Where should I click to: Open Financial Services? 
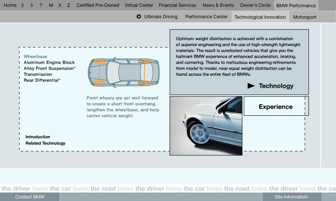pyautogui.click(x=177, y=5)
